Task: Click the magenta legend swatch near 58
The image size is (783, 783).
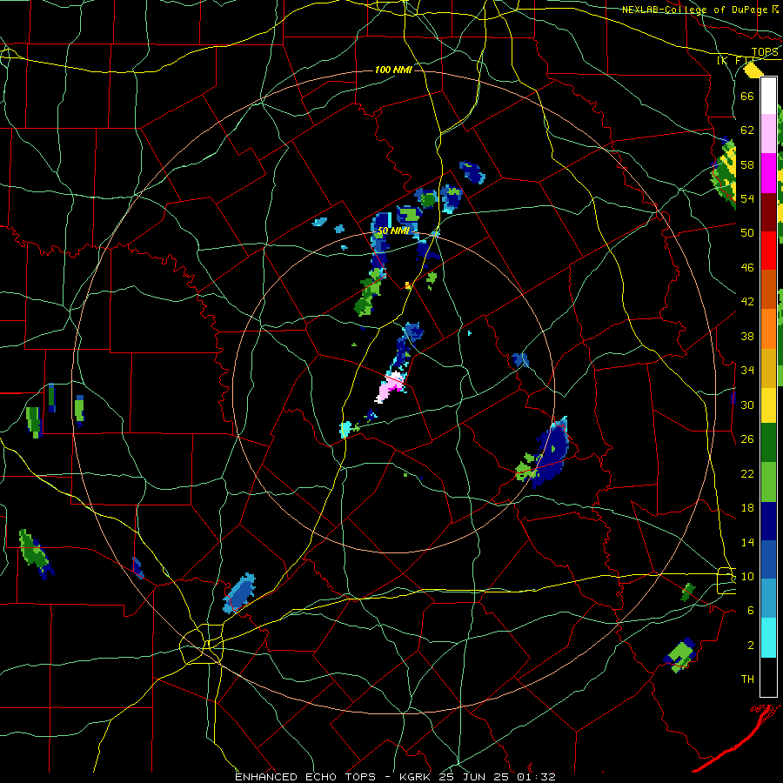Action: pyautogui.click(x=768, y=173)
